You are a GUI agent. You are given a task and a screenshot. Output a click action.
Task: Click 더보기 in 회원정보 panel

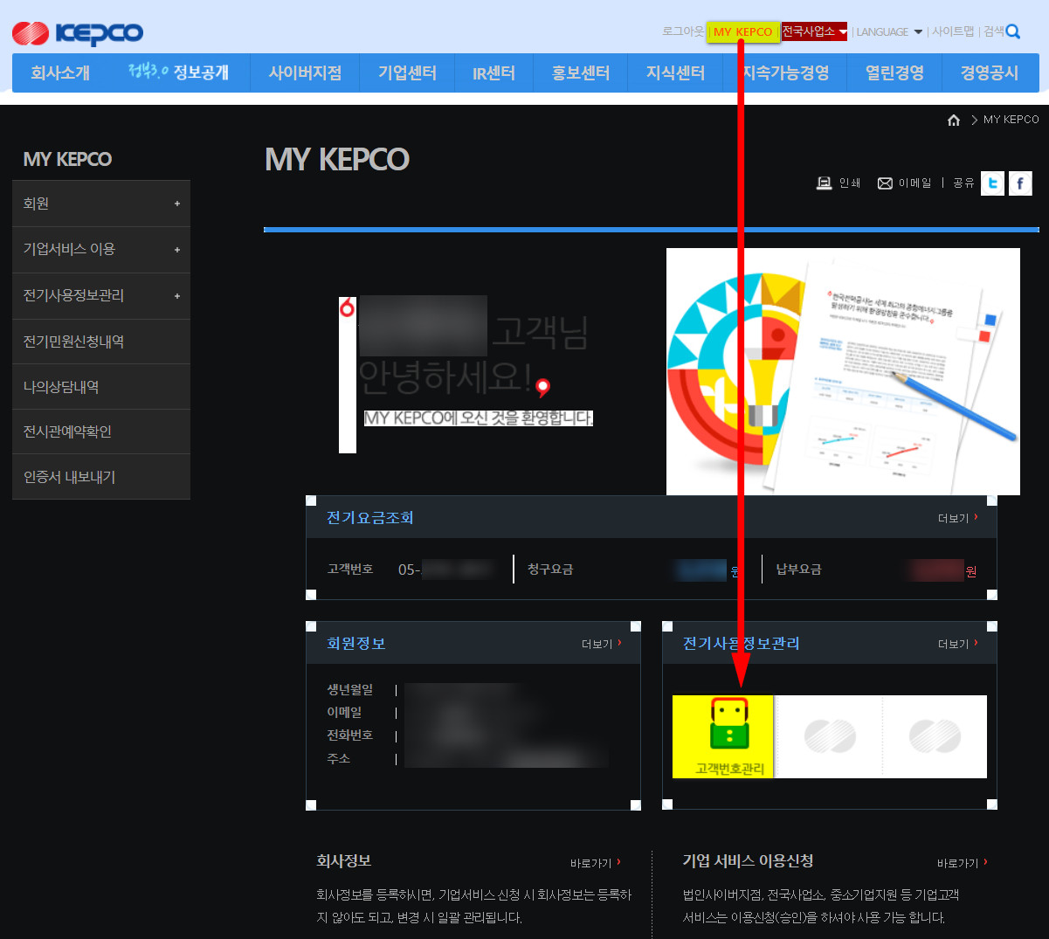pos(601,644)
